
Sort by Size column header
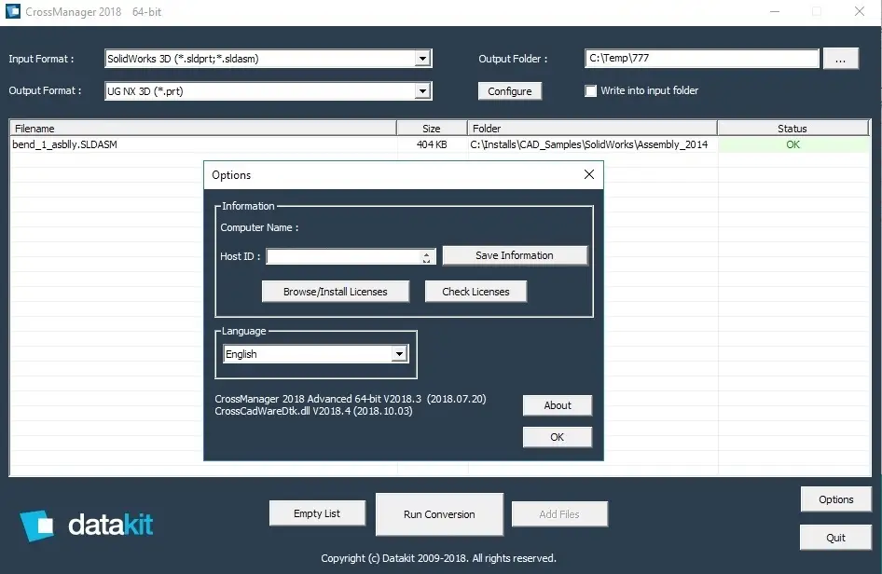click(432, 129)
